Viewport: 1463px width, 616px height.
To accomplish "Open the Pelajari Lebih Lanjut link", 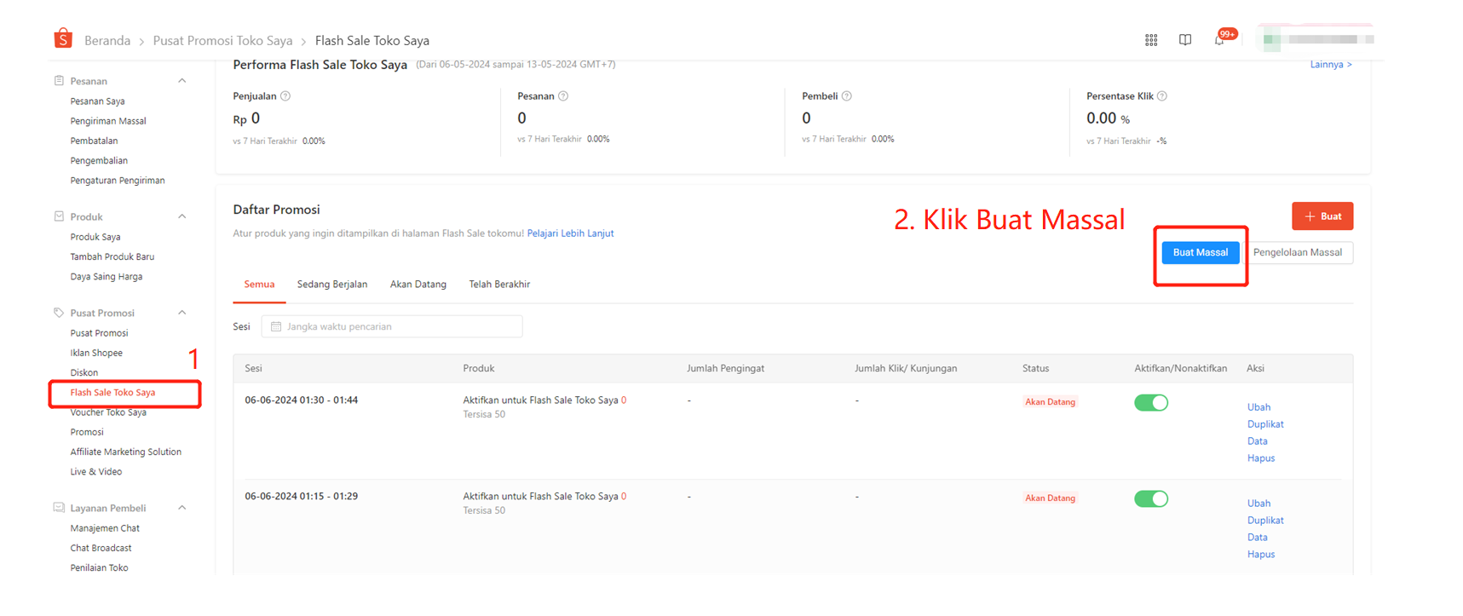I will tap(570, 233).
